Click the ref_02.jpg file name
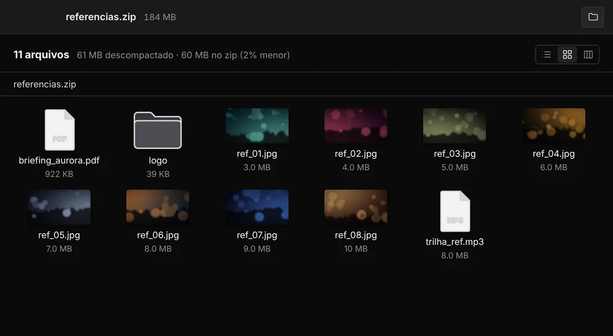Image resolution: width=613 pixels, height=336 pixels. click(356, 154)
